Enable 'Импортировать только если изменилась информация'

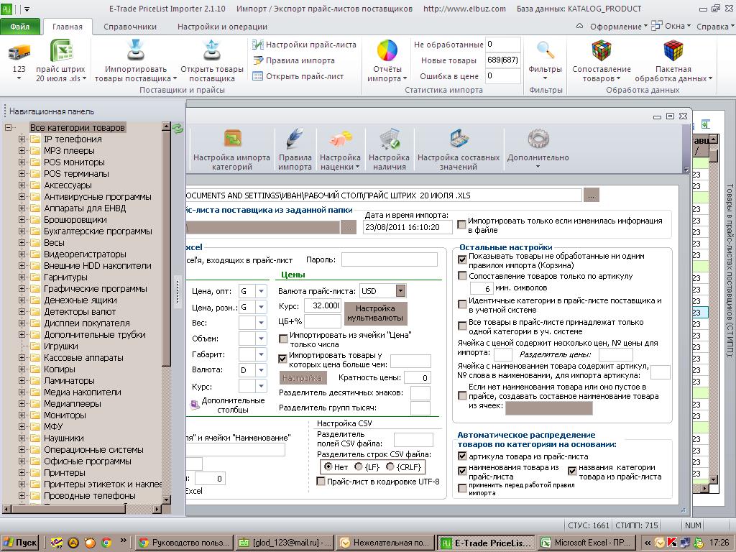[x=461, y=225]
